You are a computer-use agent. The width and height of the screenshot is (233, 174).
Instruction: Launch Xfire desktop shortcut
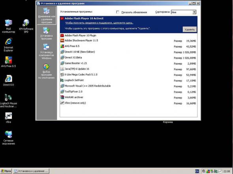[x=8, y=118]
